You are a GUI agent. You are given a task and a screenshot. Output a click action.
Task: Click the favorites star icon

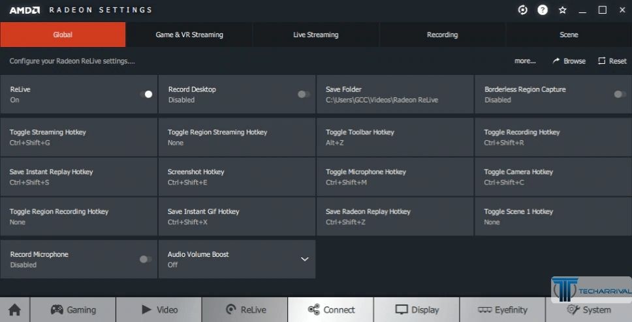coord(563,10)
